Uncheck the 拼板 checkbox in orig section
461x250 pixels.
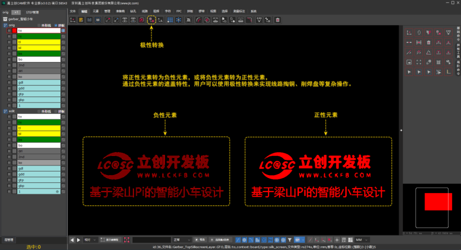[56, 25]
